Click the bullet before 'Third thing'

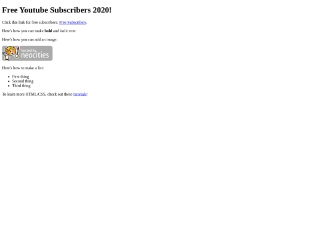coord(8,86)
